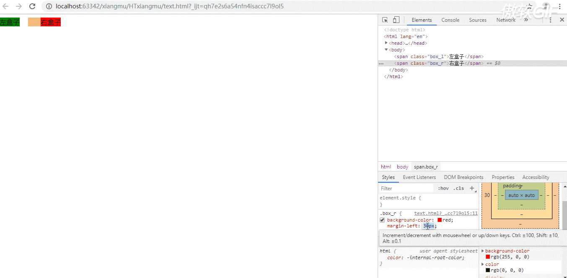Click the body breadcrumb

[x=402, y=167]
